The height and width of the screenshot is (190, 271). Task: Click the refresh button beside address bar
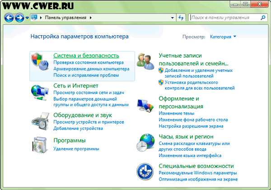click(x=182, y=18)
